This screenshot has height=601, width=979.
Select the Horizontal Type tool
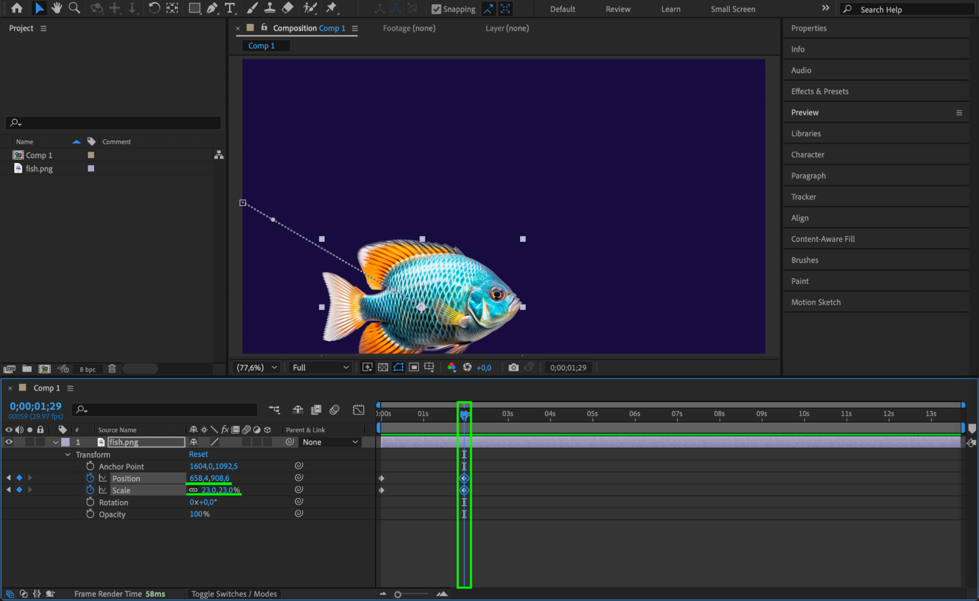(229, 8)
